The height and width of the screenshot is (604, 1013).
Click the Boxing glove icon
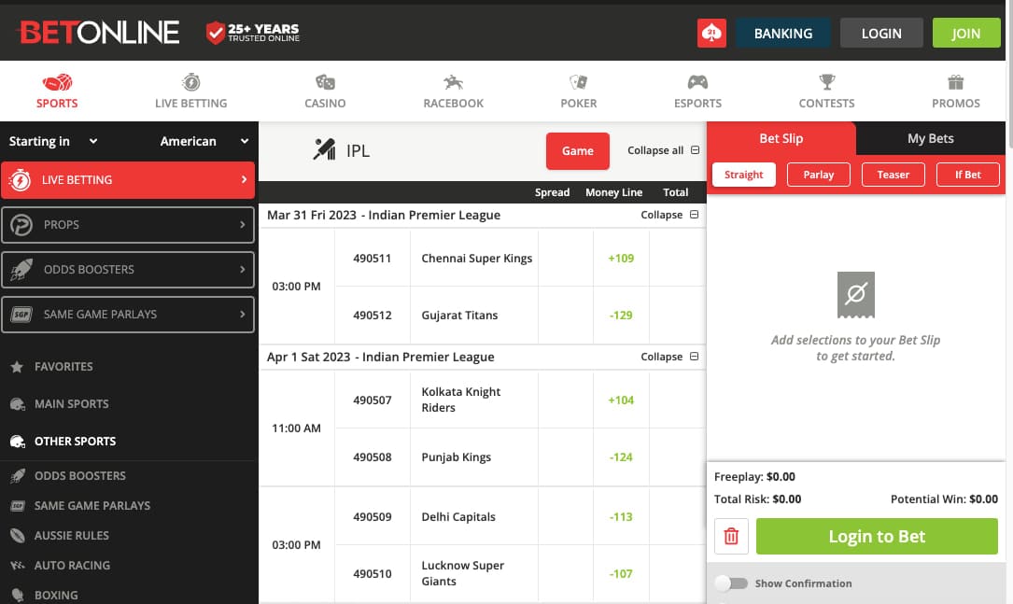point(18,595)
